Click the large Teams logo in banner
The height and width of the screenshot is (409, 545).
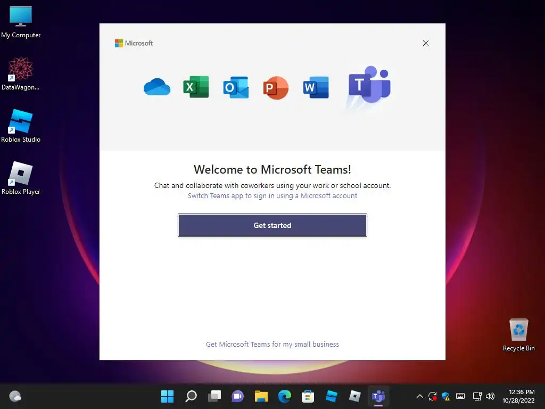pyautogui.click(x=369, y=85)
